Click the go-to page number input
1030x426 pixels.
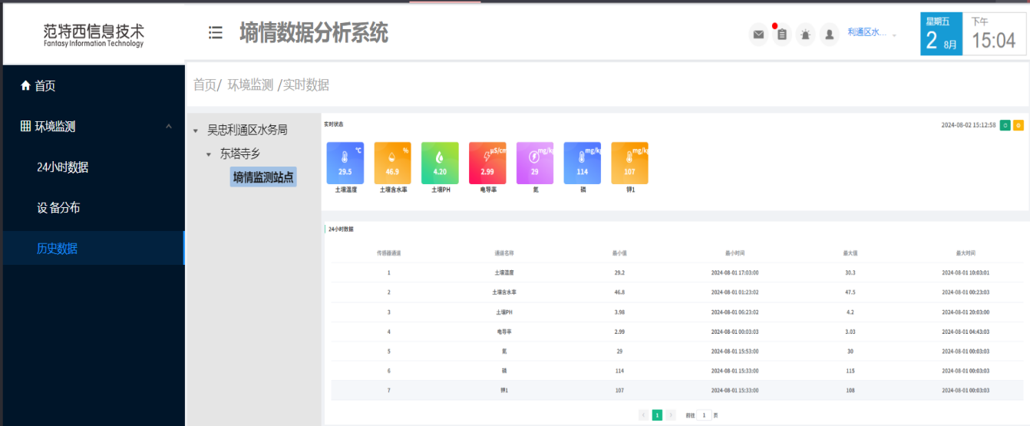(x=704, y=414)
